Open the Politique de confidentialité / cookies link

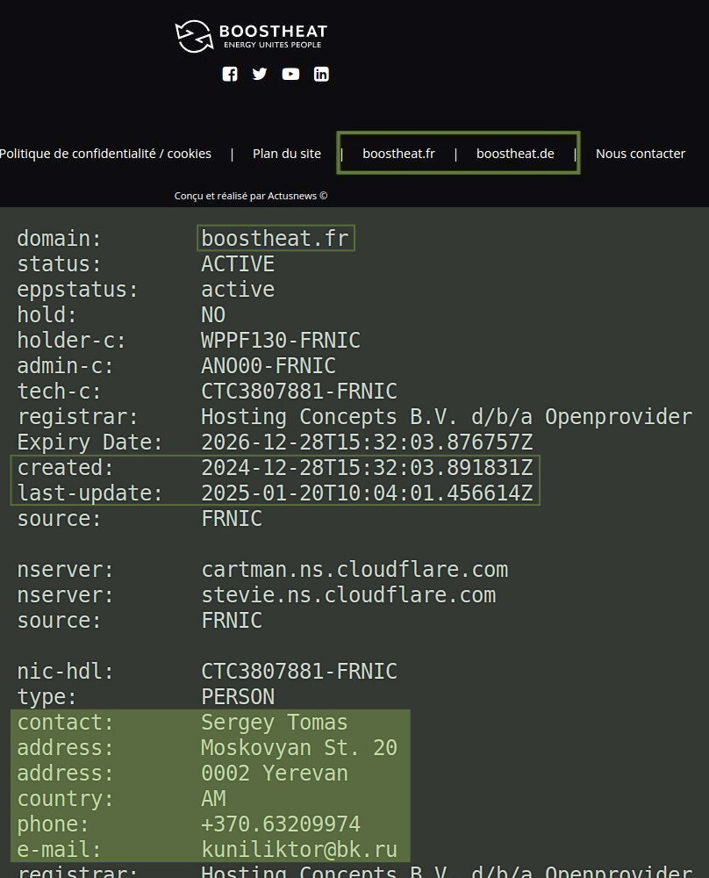[106, 154]
